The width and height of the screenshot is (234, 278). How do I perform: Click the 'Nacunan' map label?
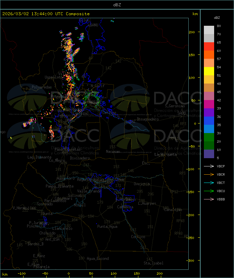pyautogui.click(x=113, y=152)
